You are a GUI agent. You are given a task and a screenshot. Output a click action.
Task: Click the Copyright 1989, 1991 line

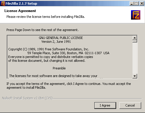(x=49, y=49)
